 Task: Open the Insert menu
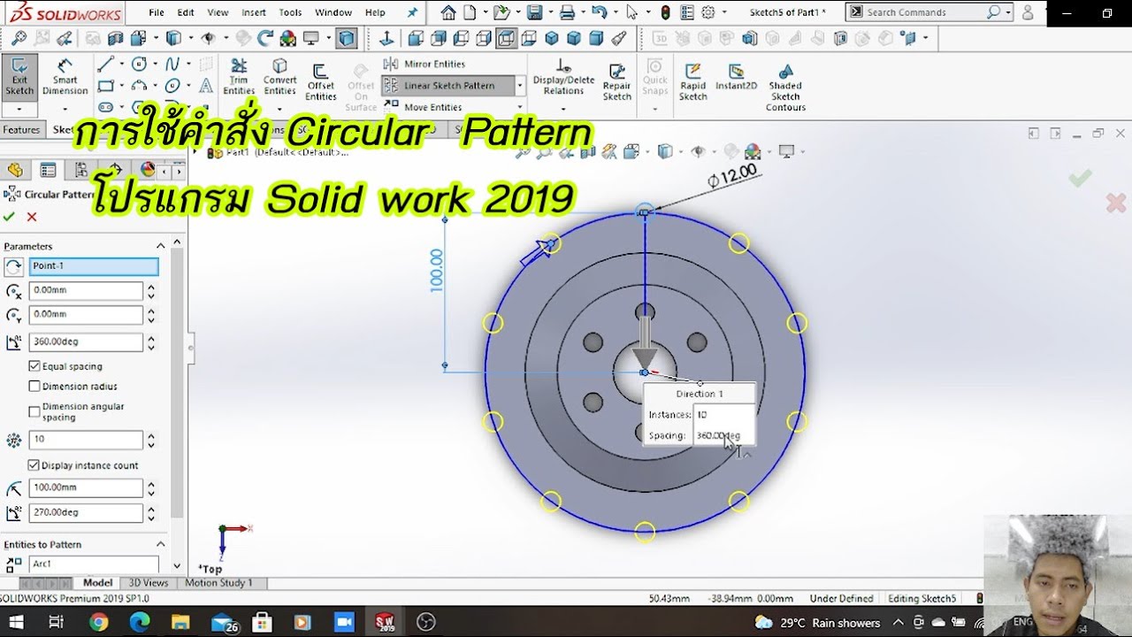point(254,12)
